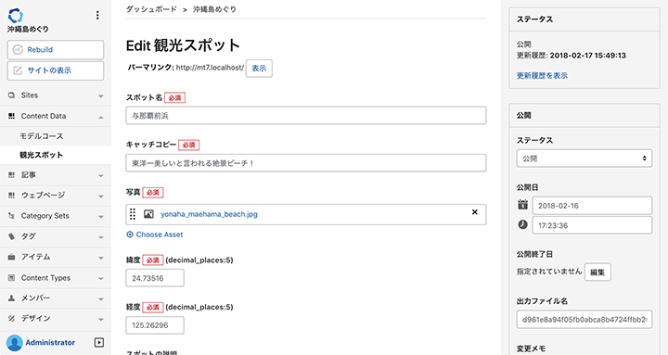Click the タグ tag icon

11,236
